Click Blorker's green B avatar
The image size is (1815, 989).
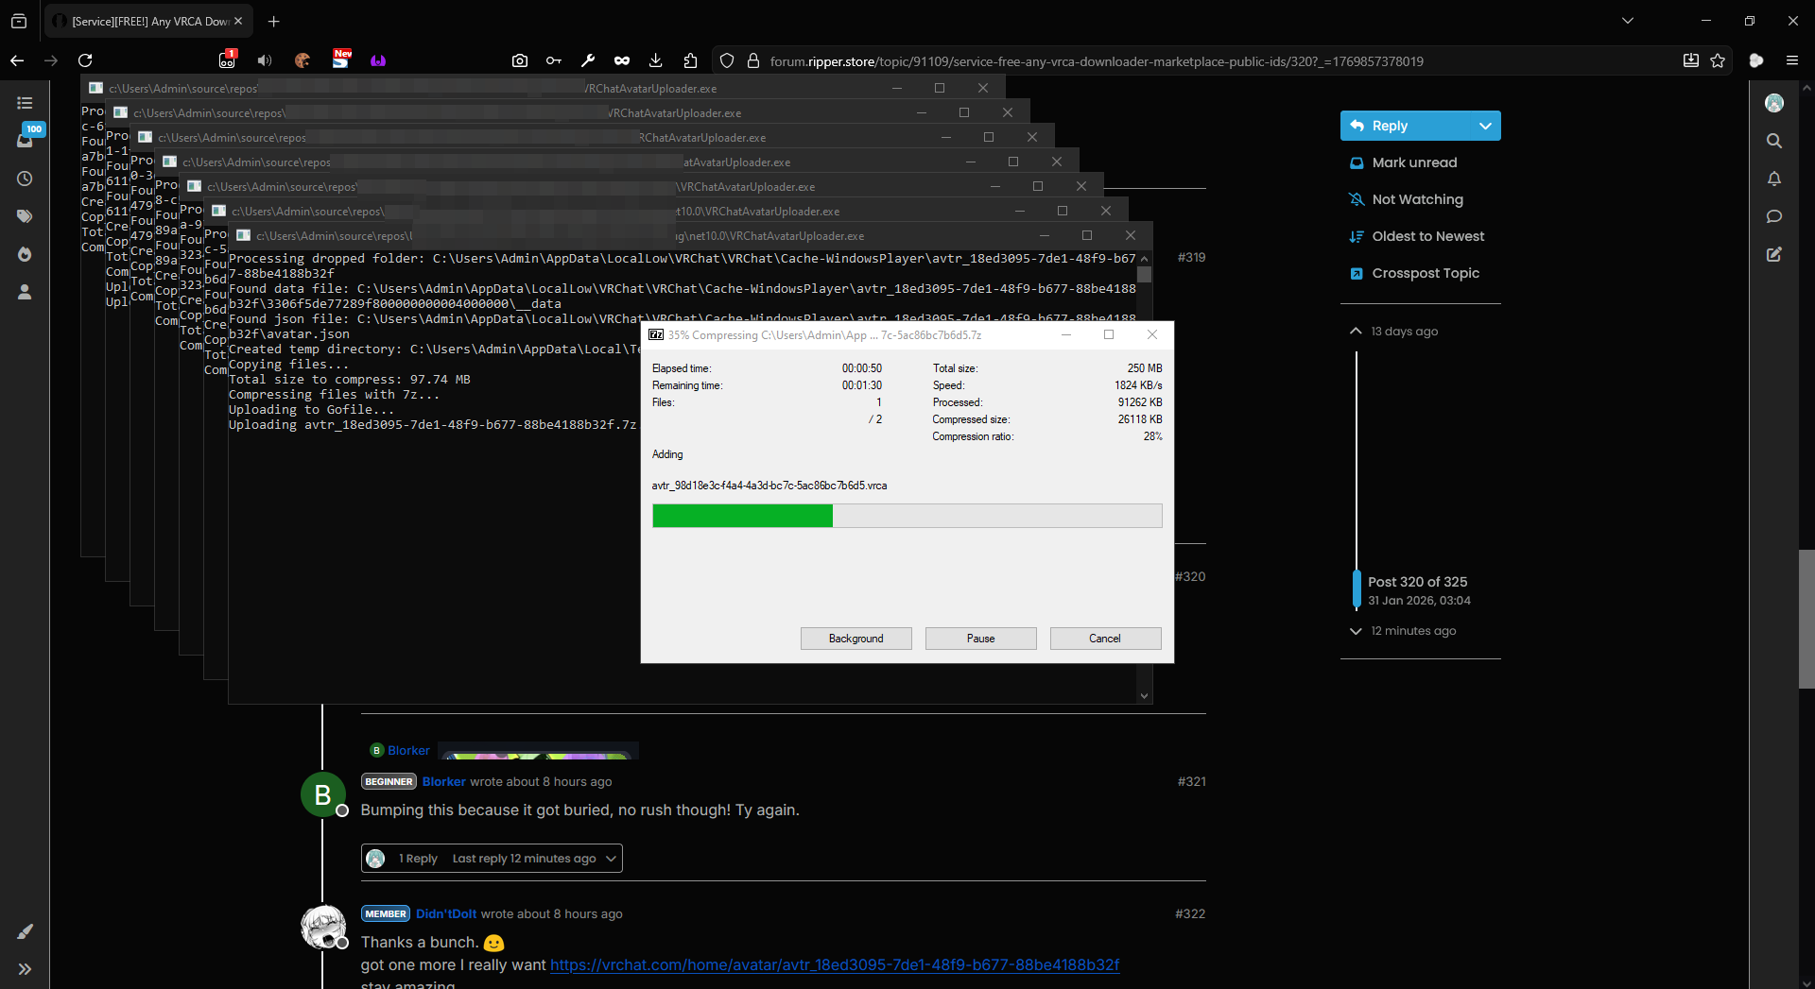(x=322, y=794)
